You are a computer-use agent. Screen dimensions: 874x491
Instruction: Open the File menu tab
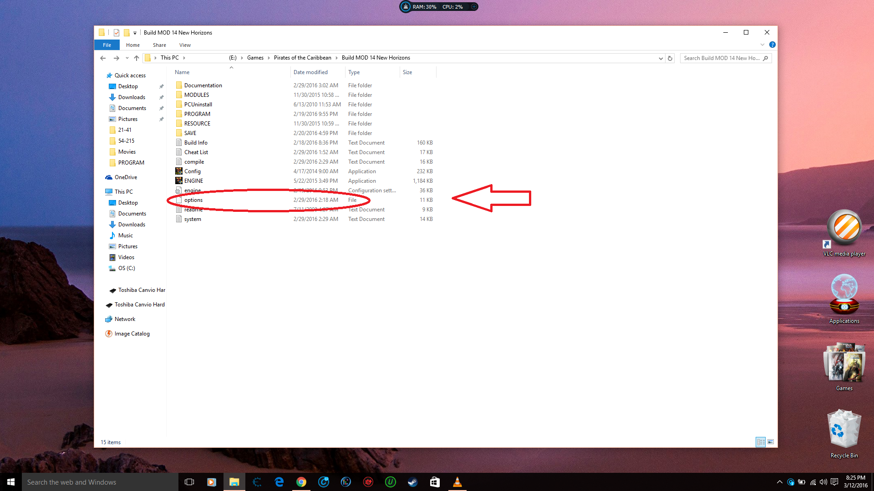coord(107,45)
